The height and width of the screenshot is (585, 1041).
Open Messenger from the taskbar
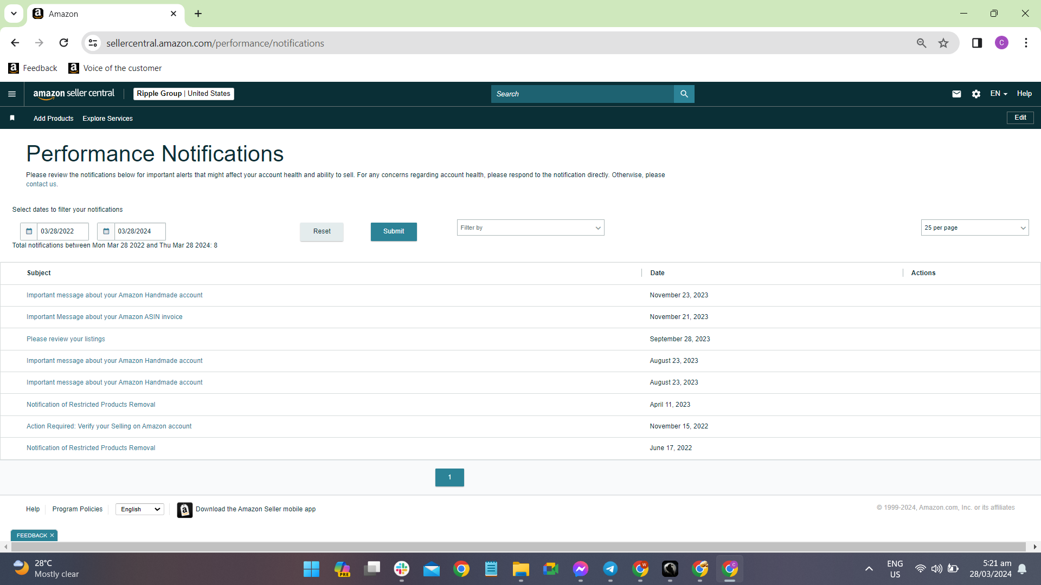tap(581, 569)
